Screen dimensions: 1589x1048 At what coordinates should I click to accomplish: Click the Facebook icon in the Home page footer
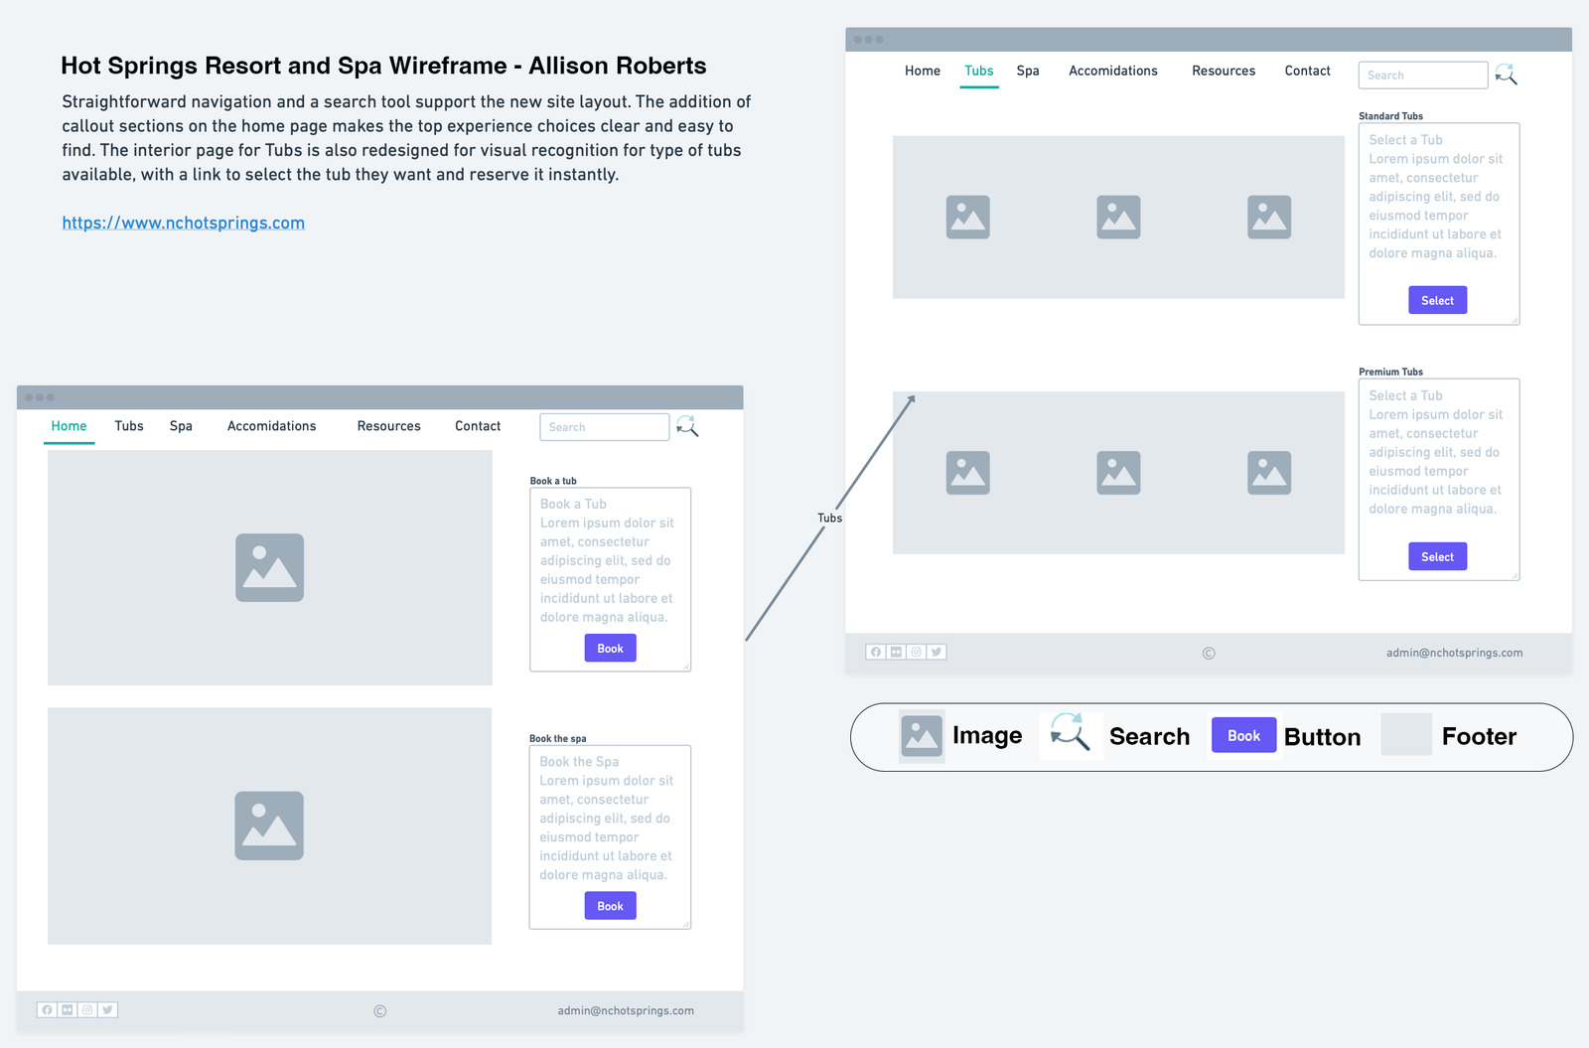point(47,1009)
